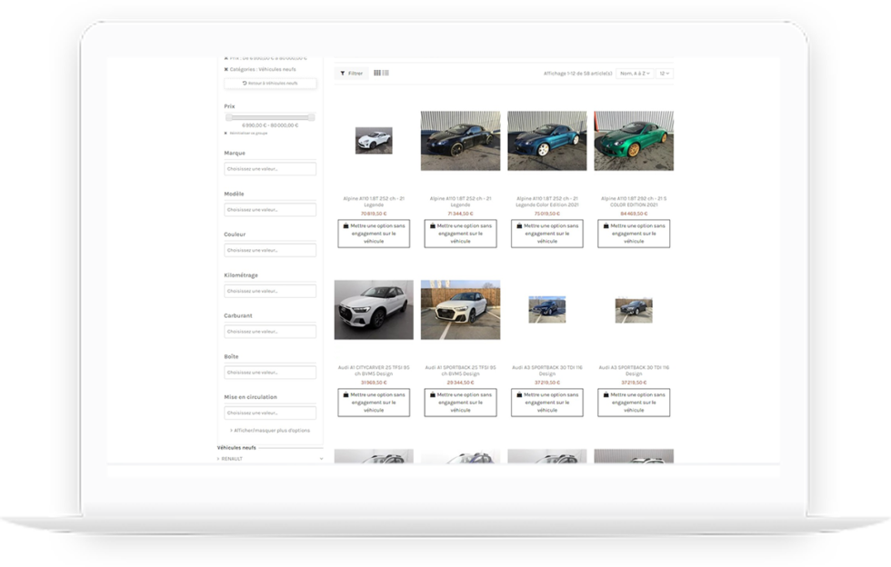Open the Filtrer button with funnel icon

(352, 74)
